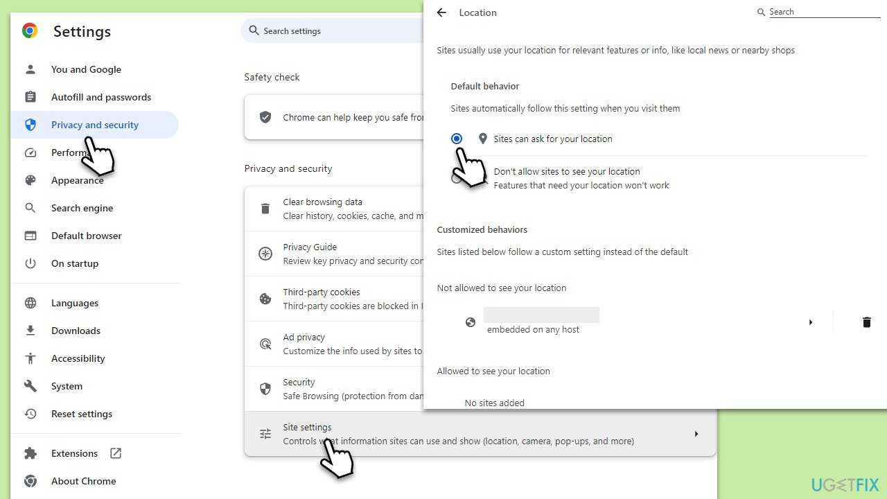This screenshot has width=887, height=499.
Task: Click the Safety check shield icon
Action: click(265, 117)
